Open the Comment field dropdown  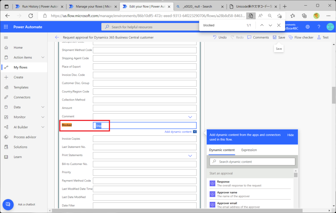click(190, 117)
